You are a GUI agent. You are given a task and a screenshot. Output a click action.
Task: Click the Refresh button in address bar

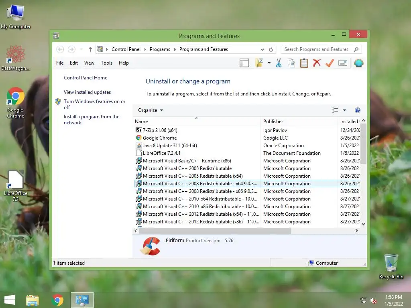(x=271, y=49)
